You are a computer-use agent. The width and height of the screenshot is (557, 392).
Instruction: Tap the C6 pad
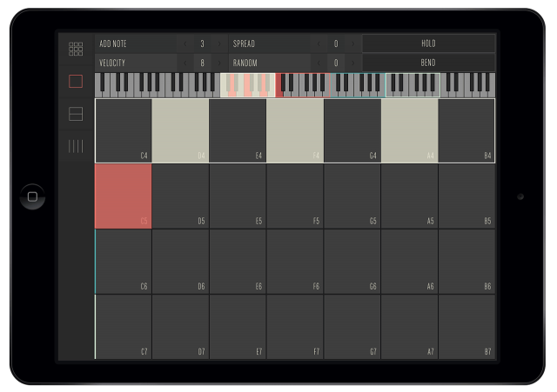(124, 262)
